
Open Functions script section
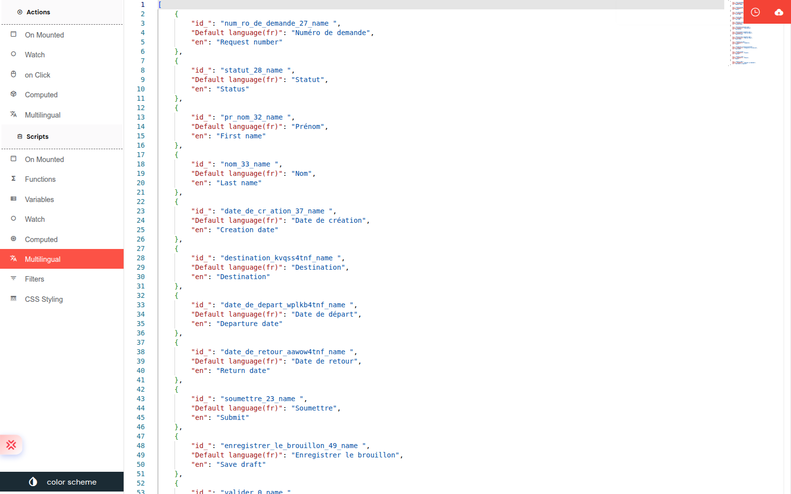point(62,179)
